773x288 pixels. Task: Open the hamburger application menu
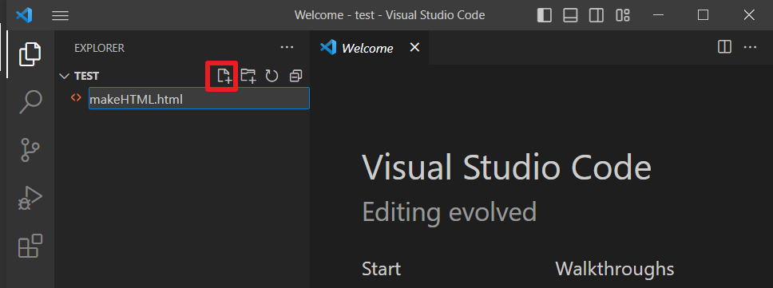pyautogui.click(x=60, y=16)
